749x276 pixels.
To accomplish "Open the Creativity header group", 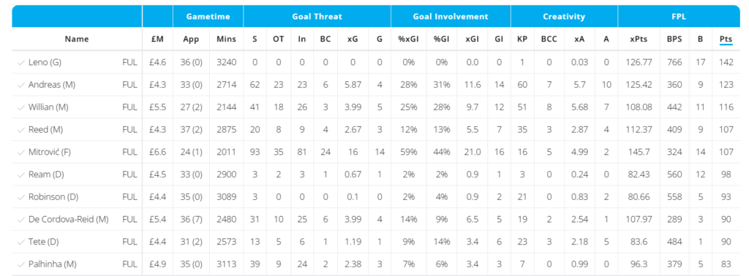I will pyautogui.click(x=564, y=17).
